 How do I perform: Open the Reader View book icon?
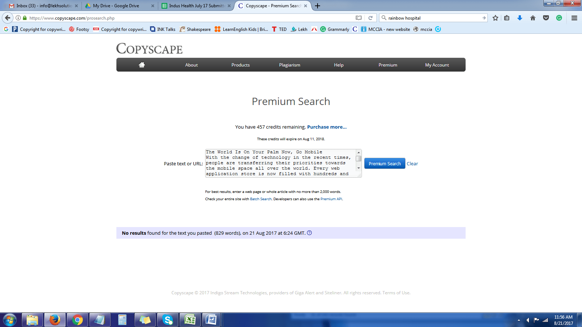[359, 18]
